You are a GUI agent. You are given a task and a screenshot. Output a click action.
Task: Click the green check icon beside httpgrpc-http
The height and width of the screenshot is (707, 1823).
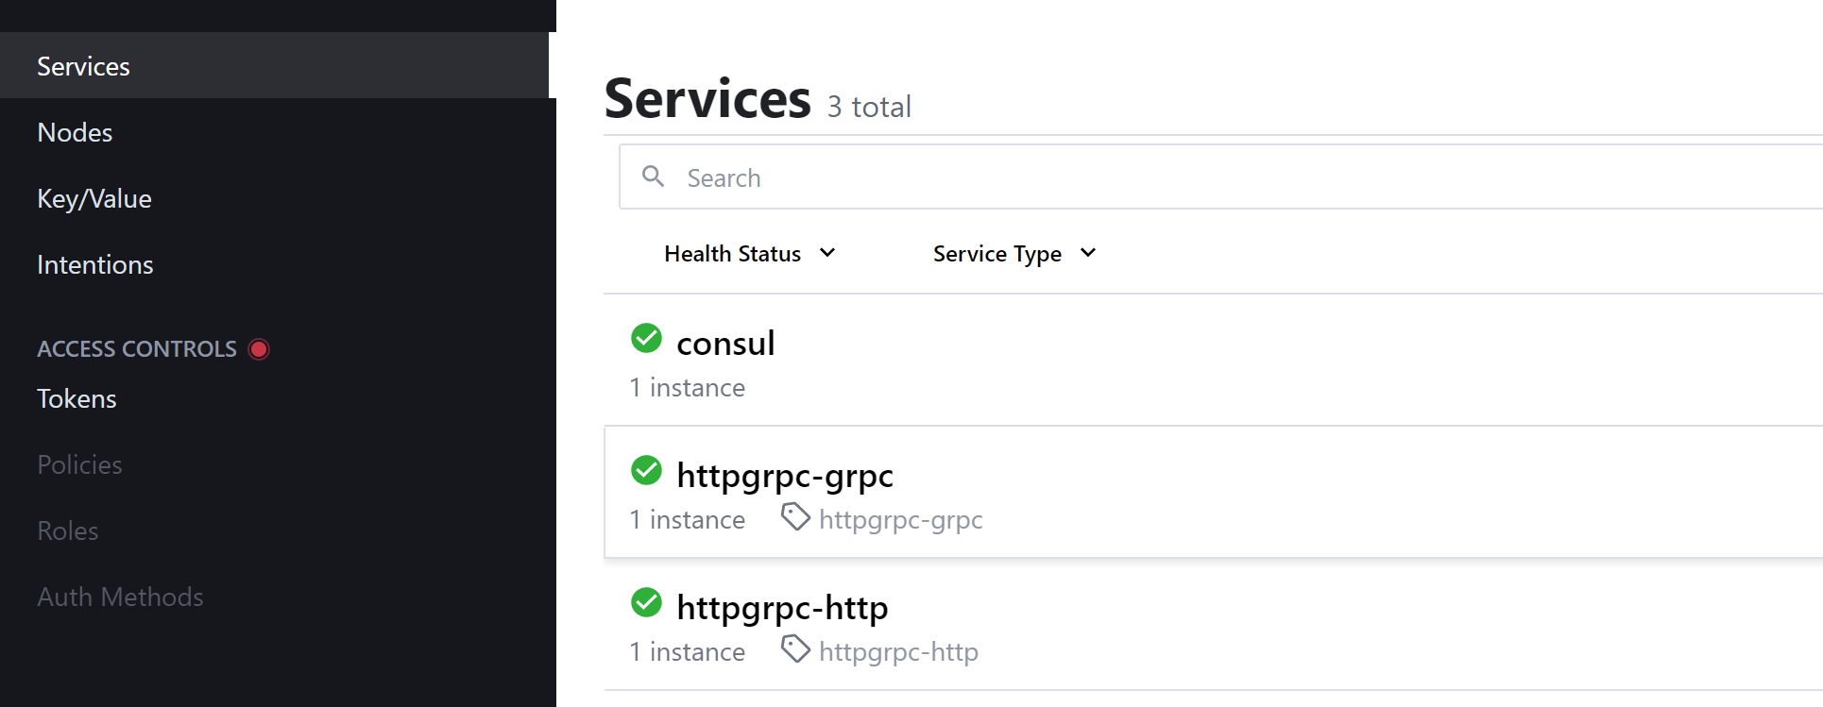646,602
